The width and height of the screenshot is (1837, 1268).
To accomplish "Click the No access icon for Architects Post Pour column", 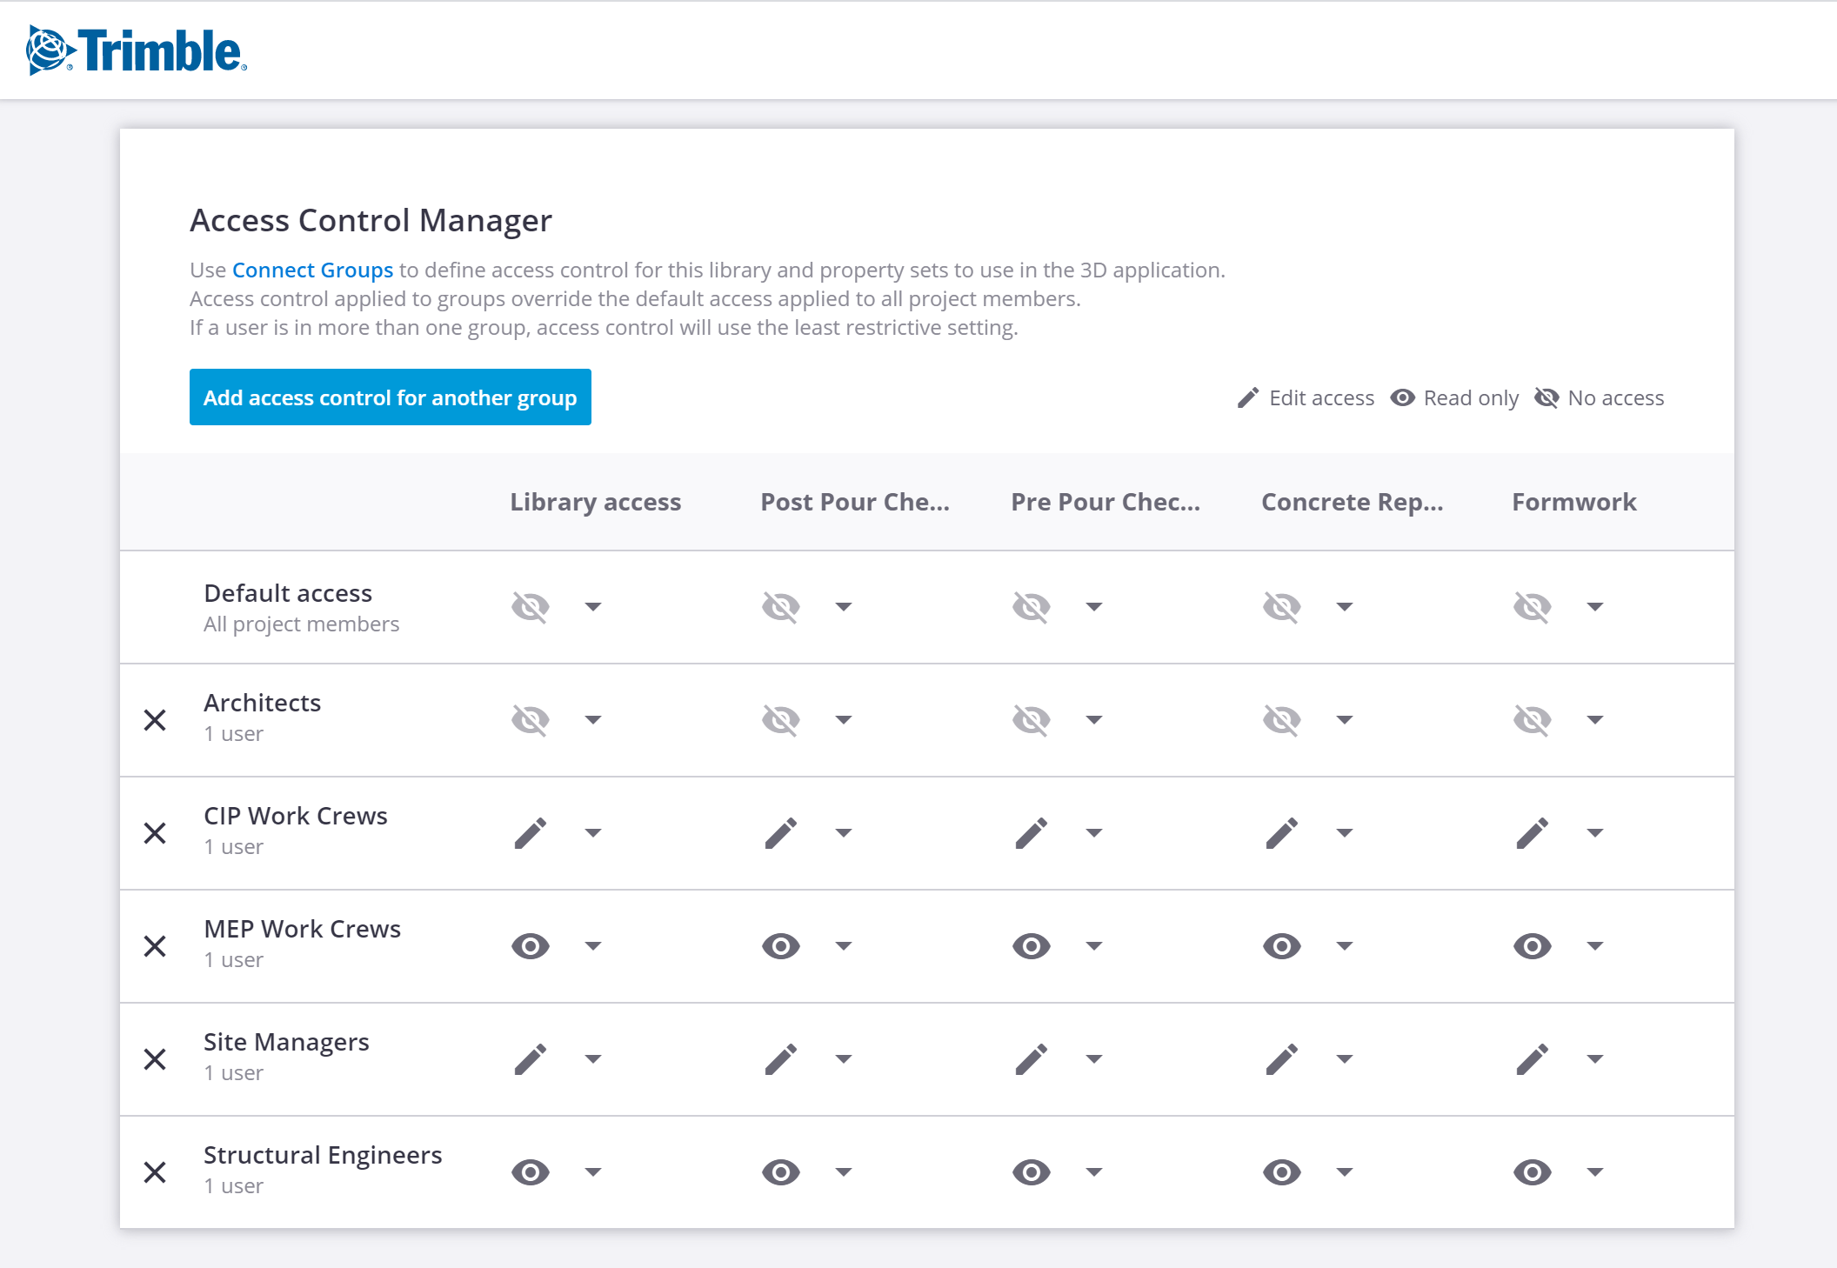I will click(781, 720).
